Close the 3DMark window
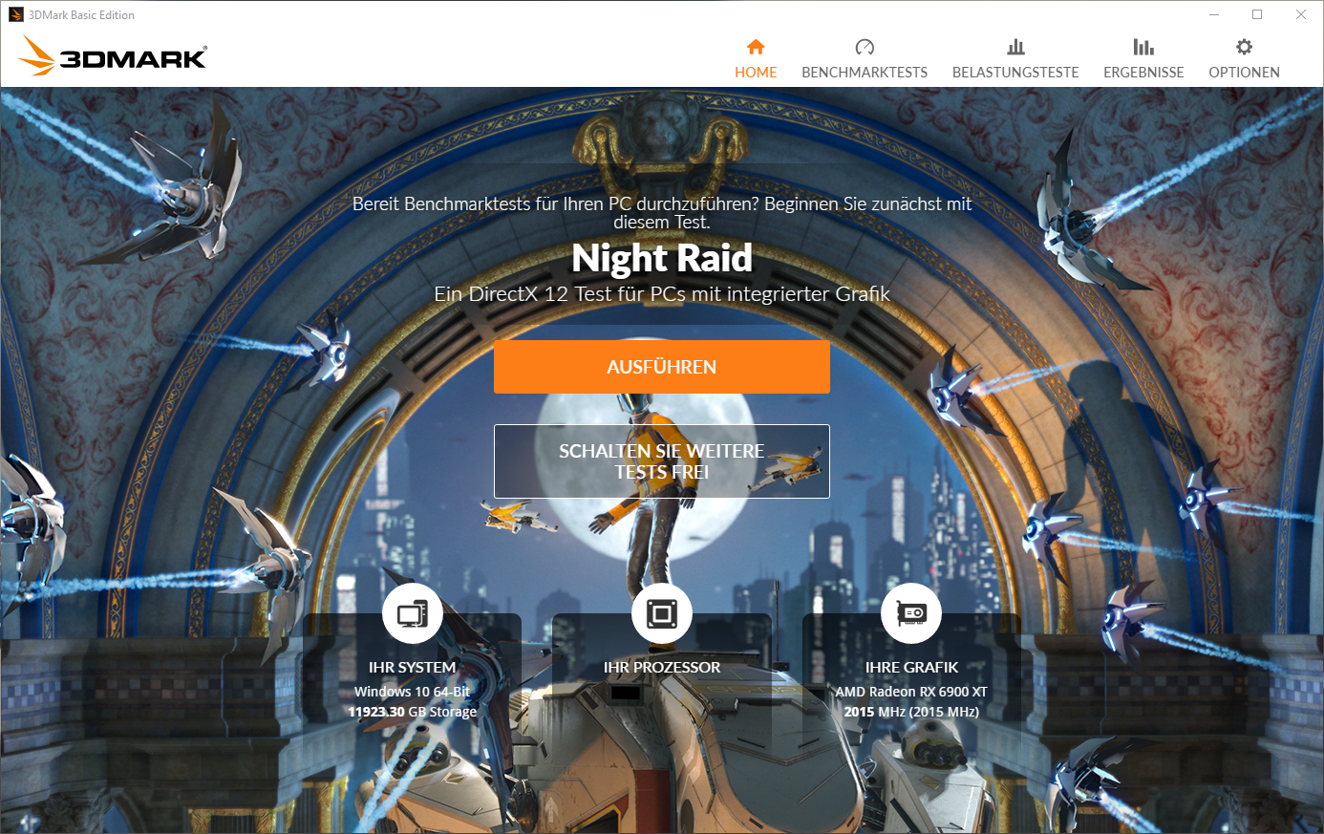The width and height of the screenshot is (1324, 834). (1301, 14)
